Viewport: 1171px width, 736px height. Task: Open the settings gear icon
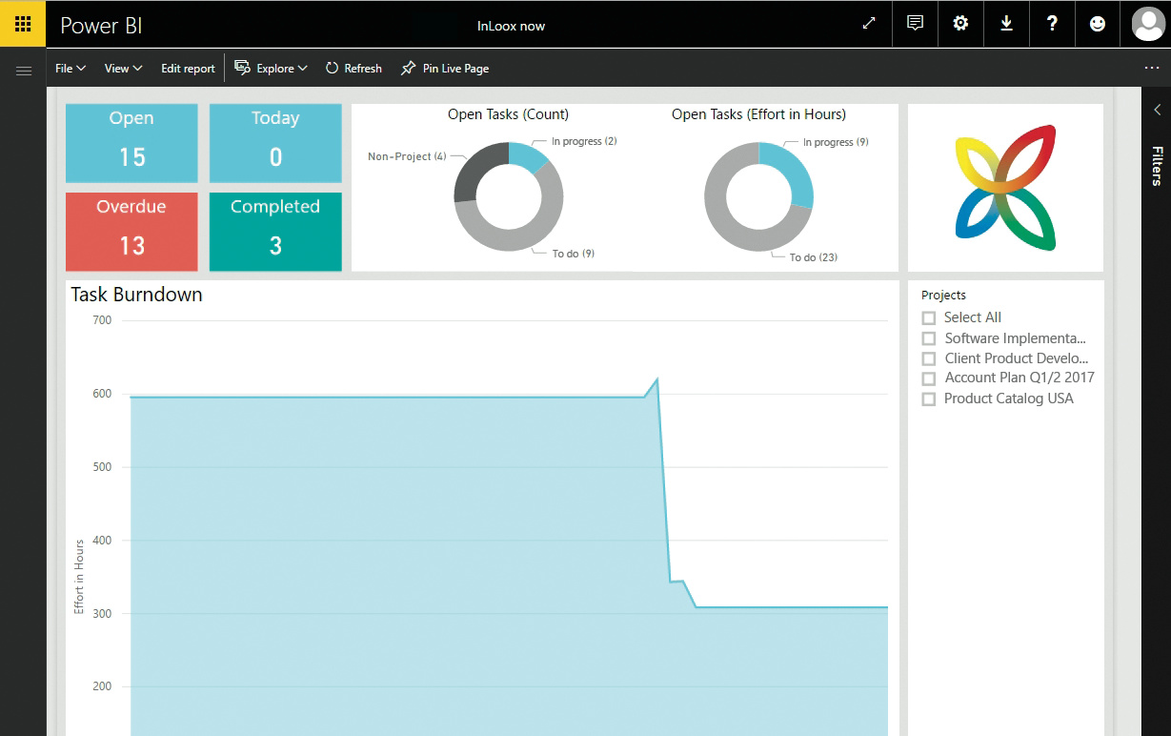tap(960, 24)
